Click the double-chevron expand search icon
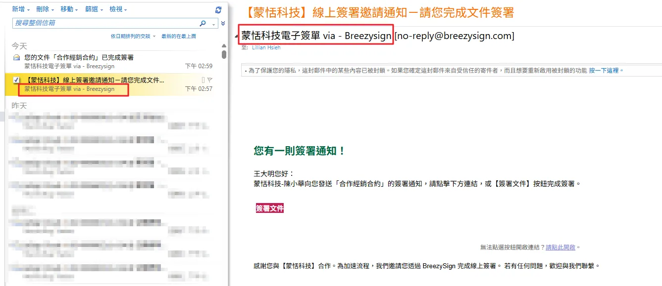662x286 pixels. 223,23
